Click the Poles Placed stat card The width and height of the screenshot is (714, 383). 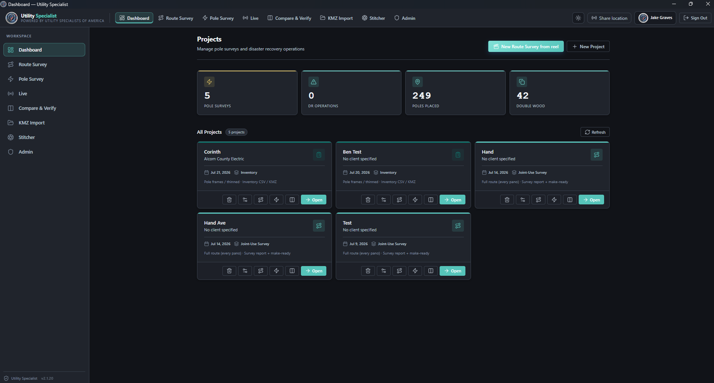click(x=455, y=93)
